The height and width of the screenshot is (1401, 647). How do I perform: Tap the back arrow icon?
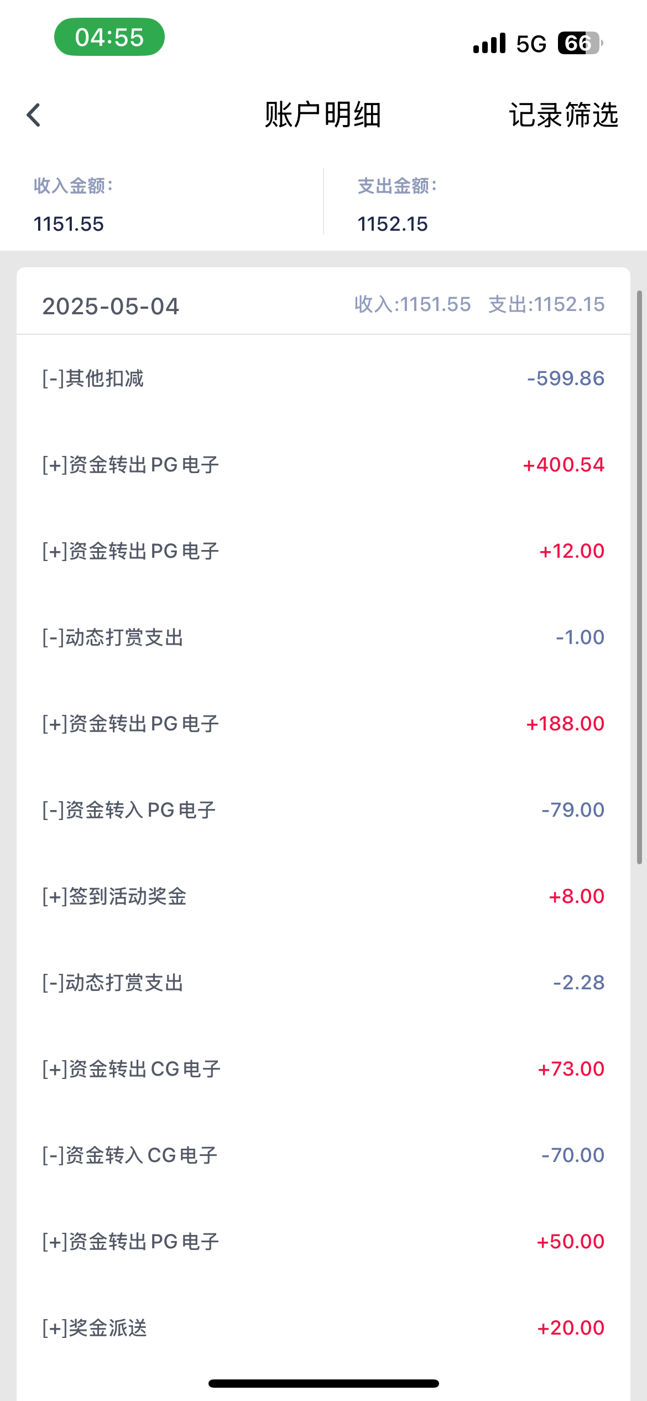34,115
